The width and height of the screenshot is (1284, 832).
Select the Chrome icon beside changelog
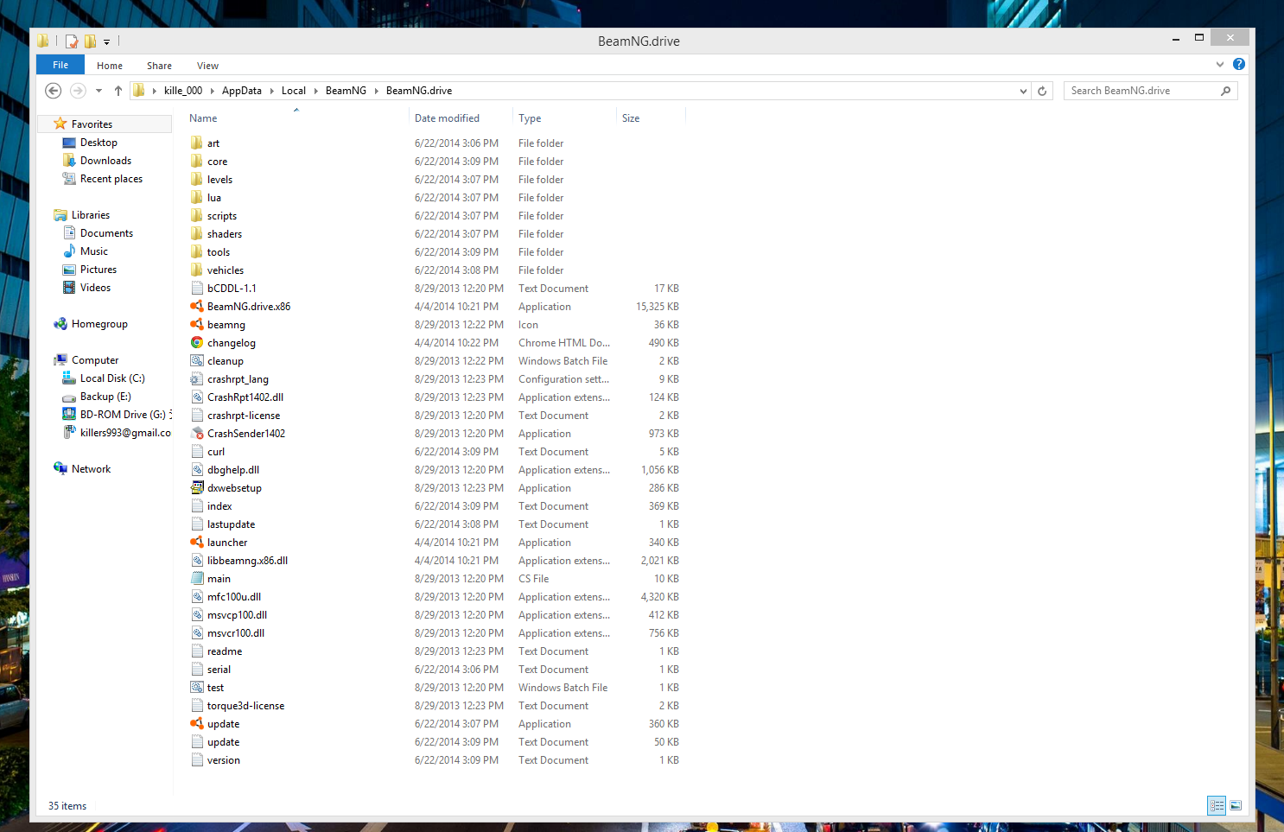(197, 343)
